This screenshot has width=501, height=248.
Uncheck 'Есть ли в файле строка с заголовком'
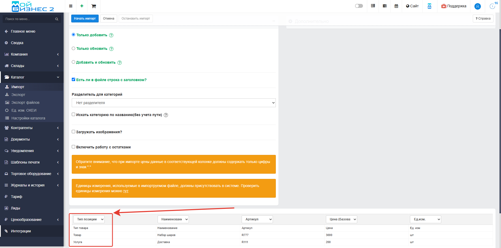point(74,80)
